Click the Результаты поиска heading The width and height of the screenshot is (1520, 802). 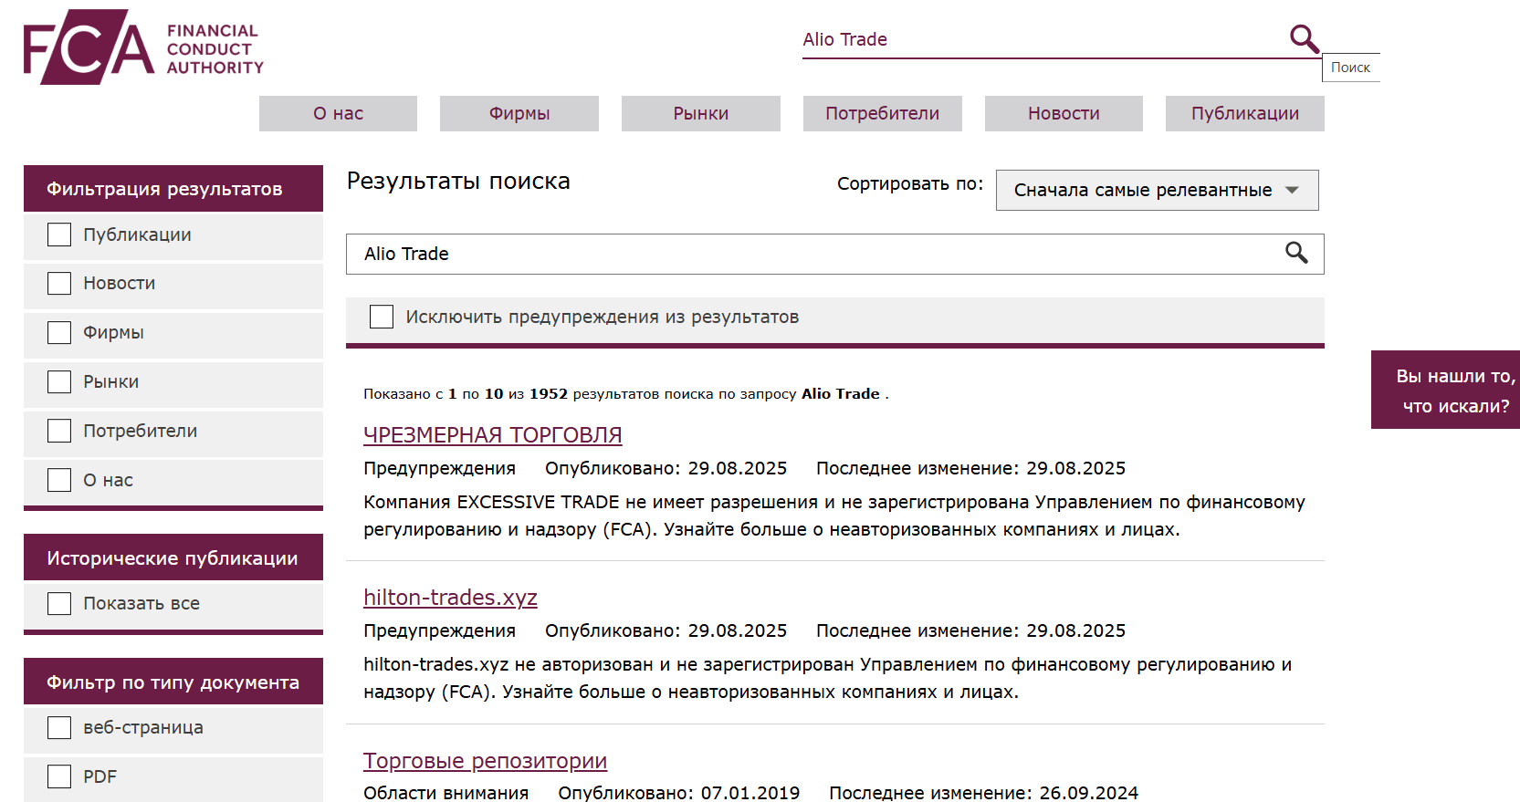(458, 182)
